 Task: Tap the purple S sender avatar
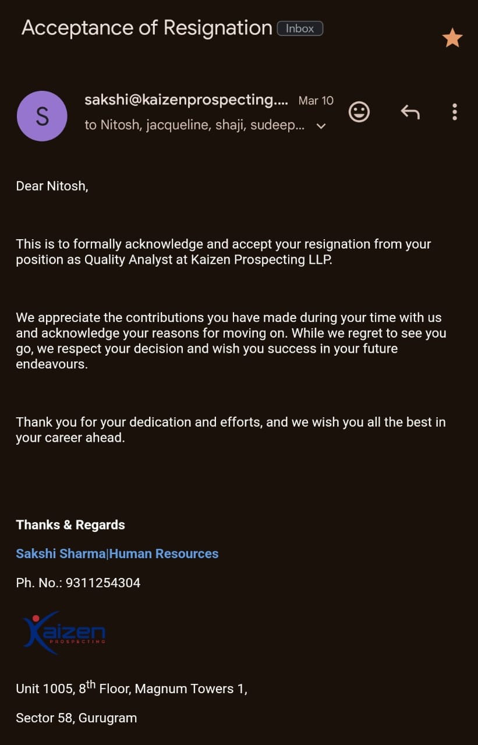[42, 116]
